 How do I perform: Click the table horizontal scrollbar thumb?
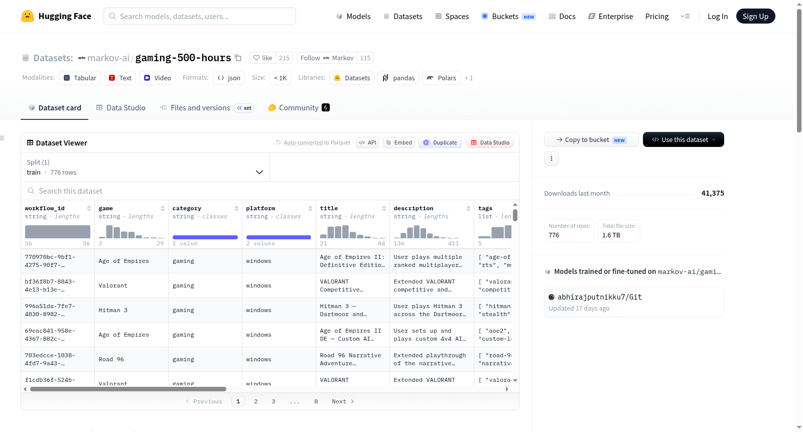128,389
